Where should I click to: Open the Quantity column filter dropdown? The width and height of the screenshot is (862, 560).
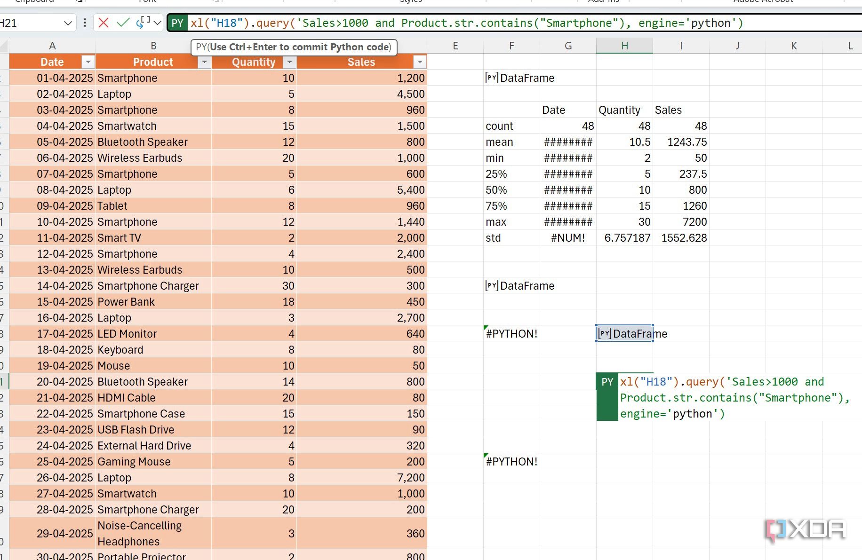click(x=289, y=62)
